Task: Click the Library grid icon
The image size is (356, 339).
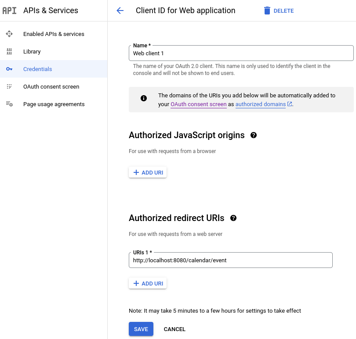Action: (x=9, y=51)
